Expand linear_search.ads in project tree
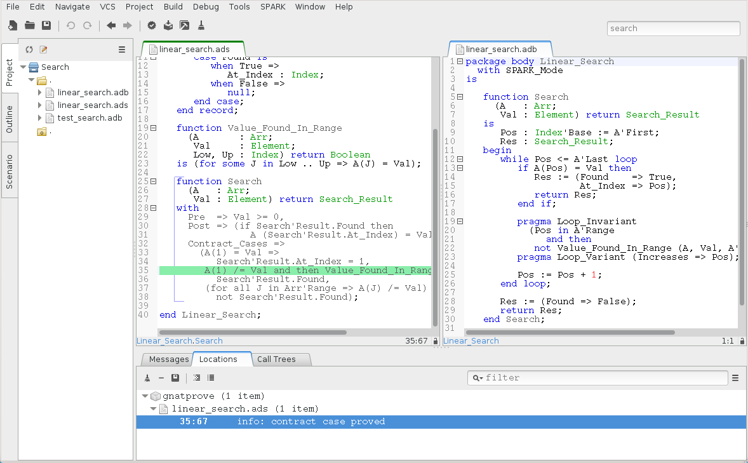 click(x=40, y=105)
